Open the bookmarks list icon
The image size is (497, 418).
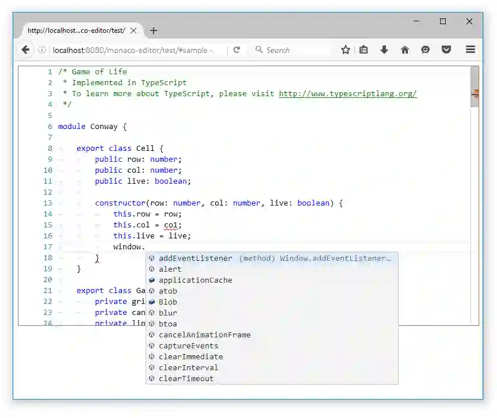(364, 50)
